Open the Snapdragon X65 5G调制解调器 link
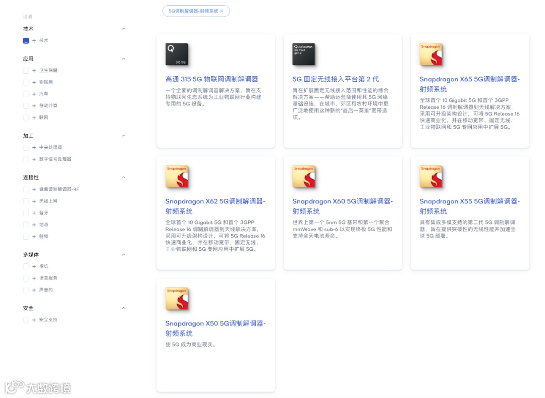The height and width of the screenshot is (398, 545). tap(470, 84)
